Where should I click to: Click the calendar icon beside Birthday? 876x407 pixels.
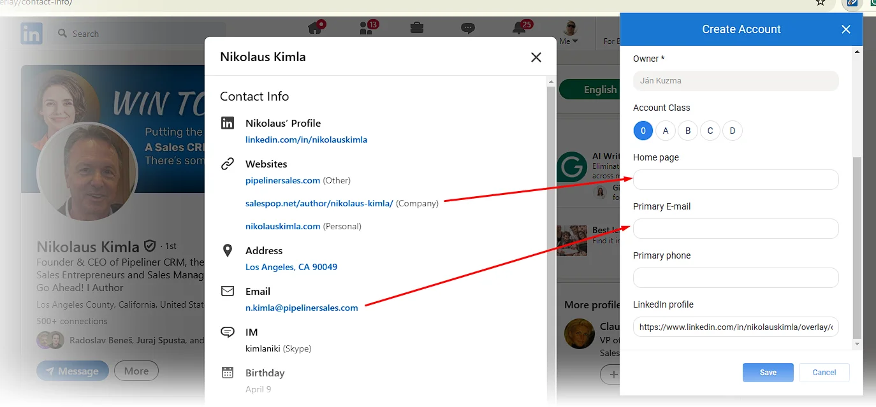coord(228,373)
